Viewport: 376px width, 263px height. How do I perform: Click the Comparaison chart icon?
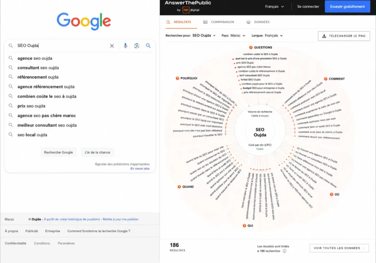(x=205, y=22)
